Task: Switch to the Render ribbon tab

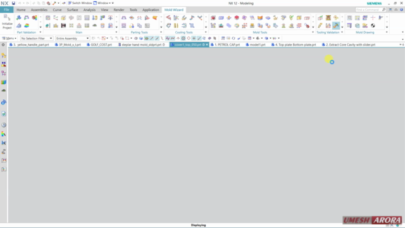Action: [119, 10]
